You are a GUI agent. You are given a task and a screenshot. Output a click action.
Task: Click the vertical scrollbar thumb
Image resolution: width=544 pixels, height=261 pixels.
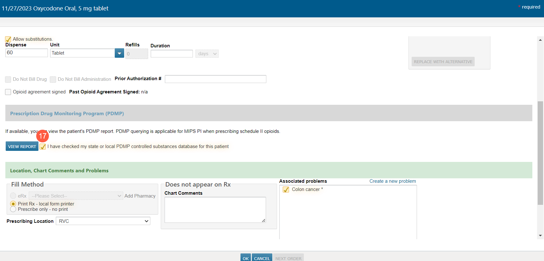pyautogui.click(x=540, y=153)
